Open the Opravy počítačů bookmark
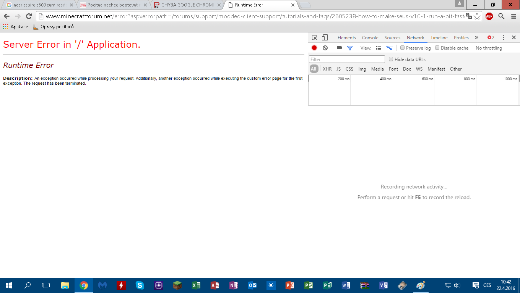The image size is (520, 293). (53, 27)
